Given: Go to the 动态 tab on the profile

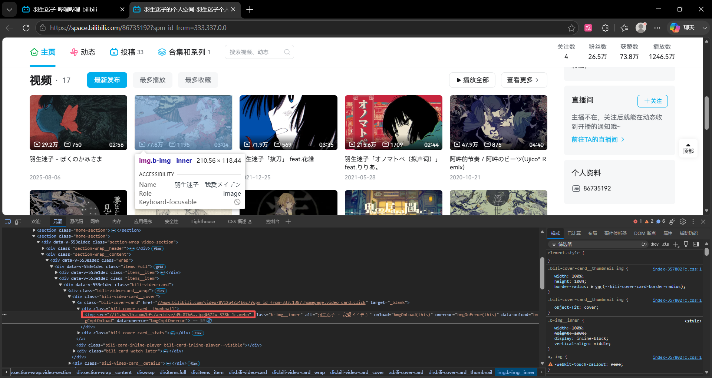Looking at the screenshot, I should coord(83,52).
